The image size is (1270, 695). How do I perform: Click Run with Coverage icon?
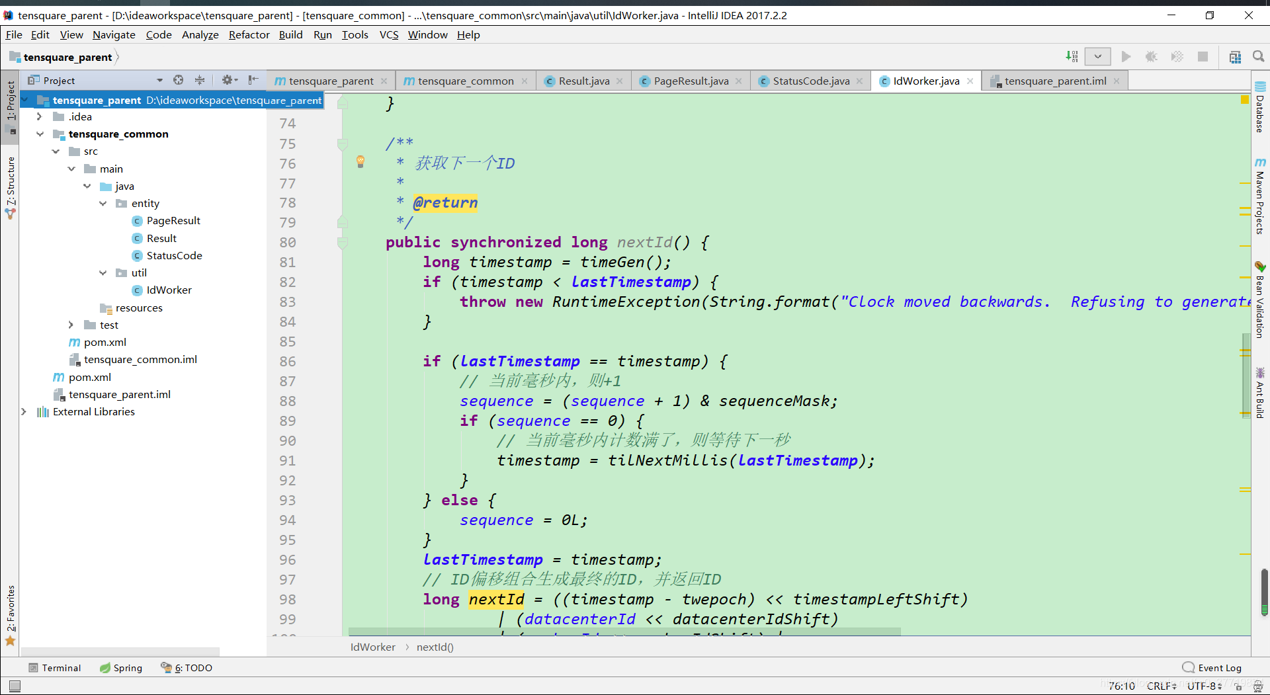pyautogui.click(x=1177, y=57)
